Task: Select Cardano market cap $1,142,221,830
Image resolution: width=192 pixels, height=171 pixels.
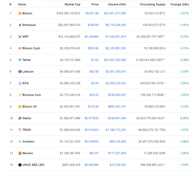Action: 70,142
